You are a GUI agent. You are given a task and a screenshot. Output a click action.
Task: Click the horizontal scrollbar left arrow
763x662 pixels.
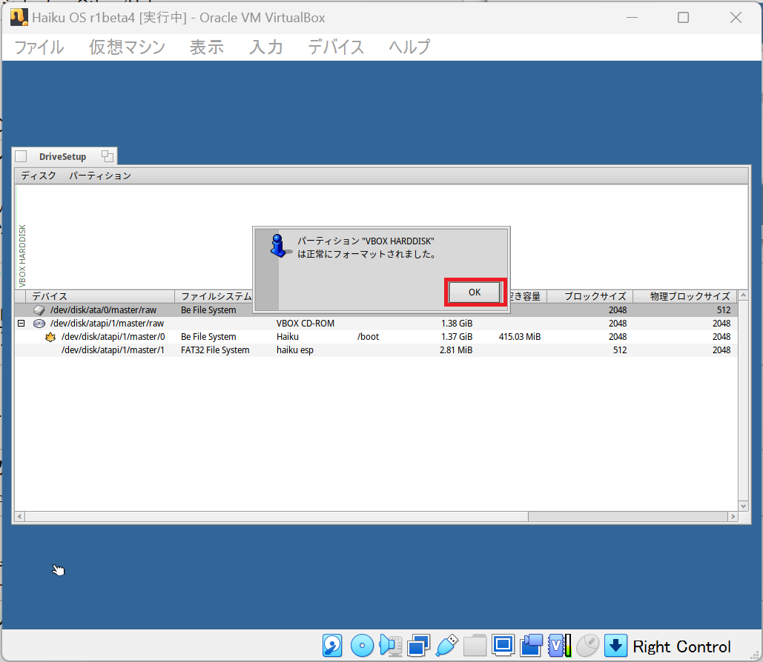pos(19,516)
